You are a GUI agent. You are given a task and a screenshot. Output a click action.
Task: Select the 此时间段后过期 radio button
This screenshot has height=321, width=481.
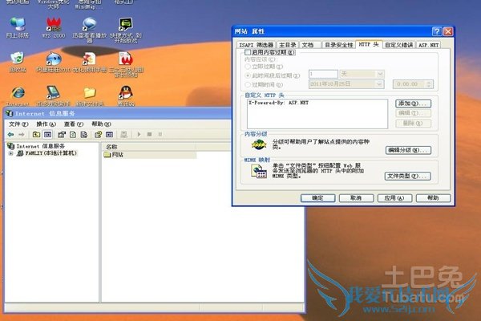pyautogui.click(x=248, y=75)
